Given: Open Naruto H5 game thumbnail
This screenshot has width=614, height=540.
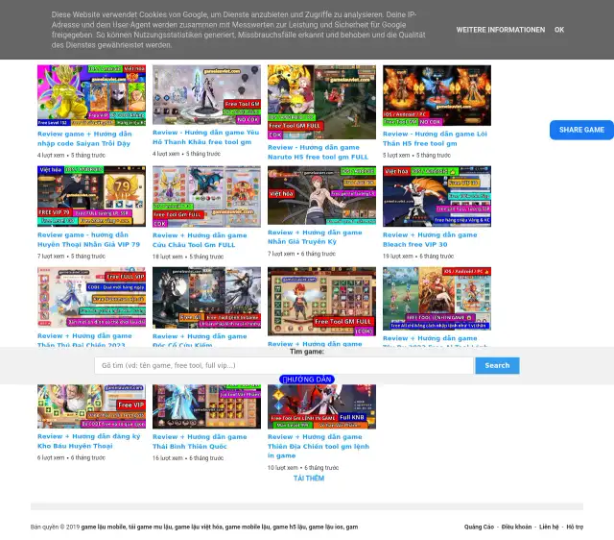Looking at the screenshot, I should 321,102.
